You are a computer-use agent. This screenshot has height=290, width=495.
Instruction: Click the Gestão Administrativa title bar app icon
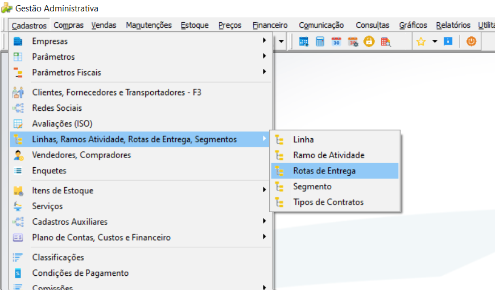click(7, 8)
